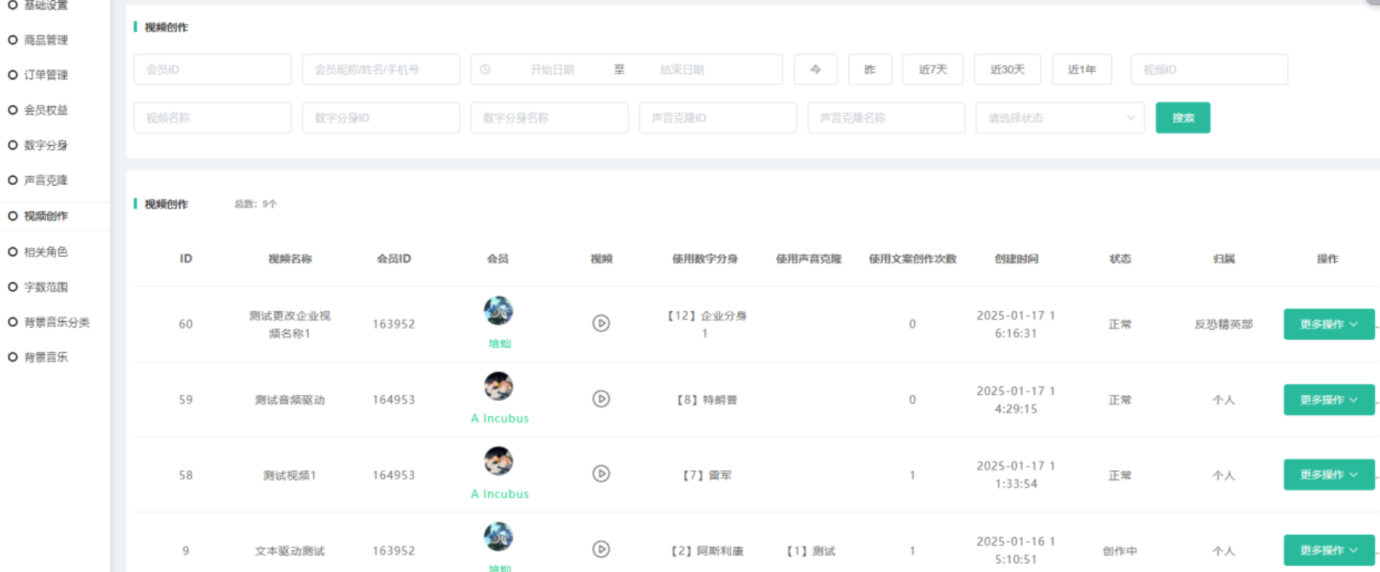Click the member avatar in row 60
The height and width of the screenshot is (572, 1380).
point(499,311)
